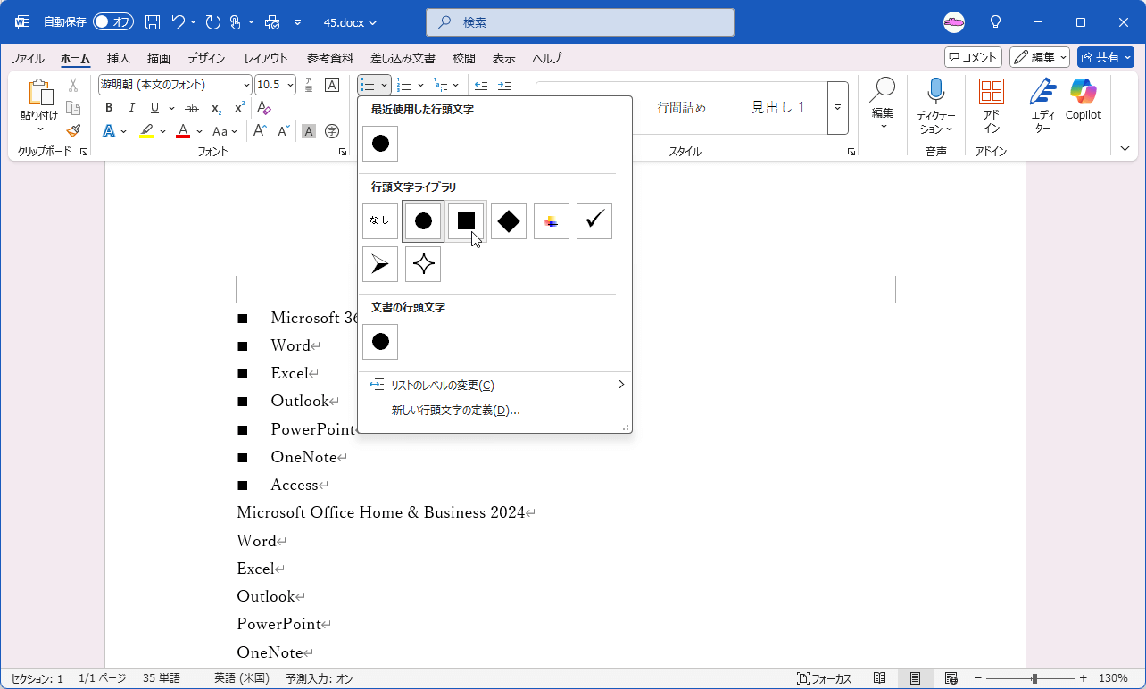
Task: Apply red font color
Action: [x=183, y=131]
